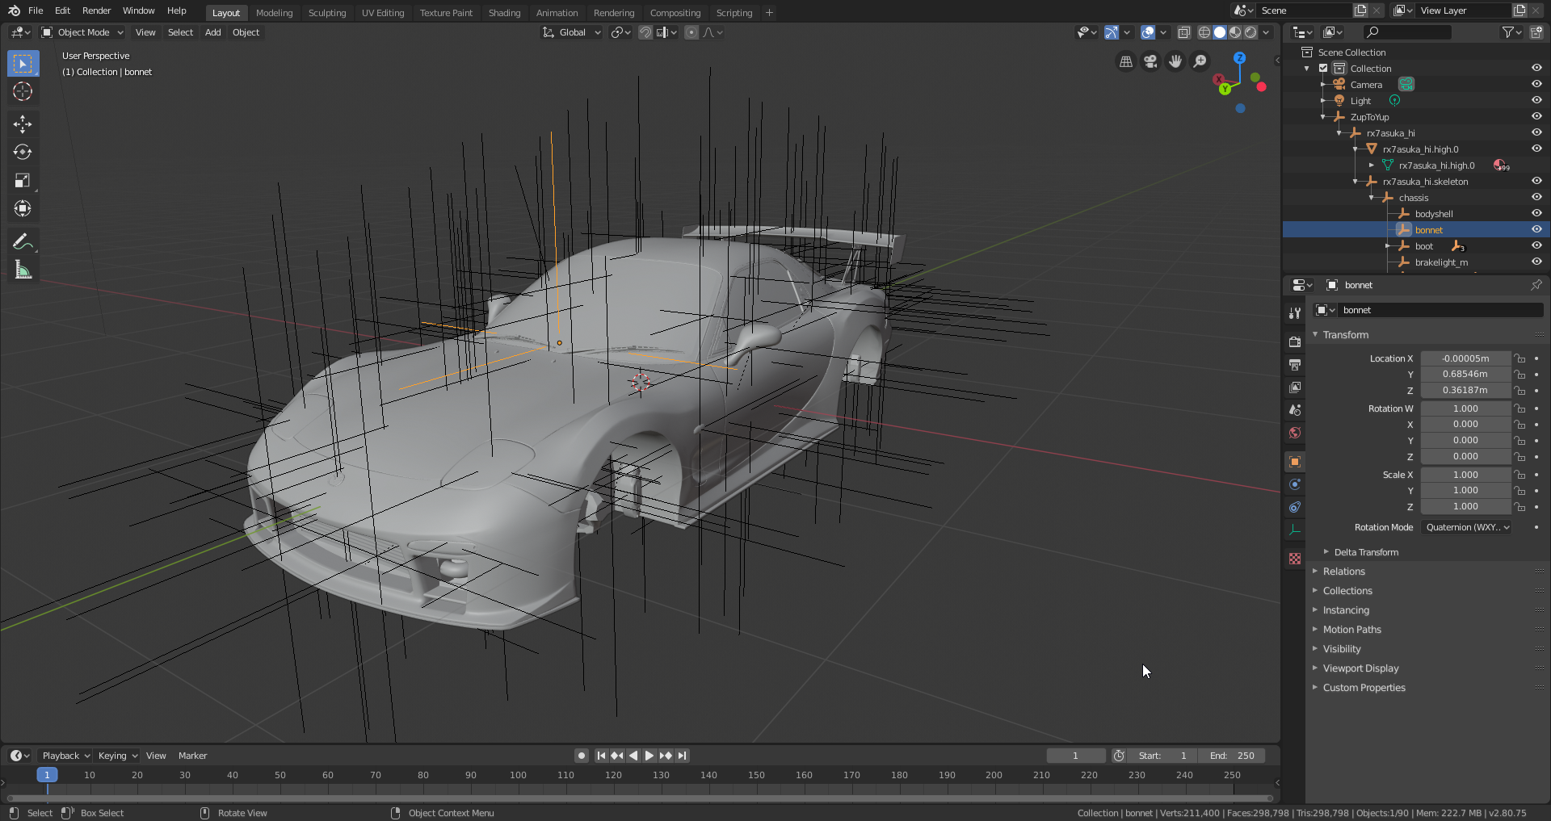This screenshot has width=1551, height=821.
Task: Switch to the Sculpting workspace tab
Action: coord(326,13)
